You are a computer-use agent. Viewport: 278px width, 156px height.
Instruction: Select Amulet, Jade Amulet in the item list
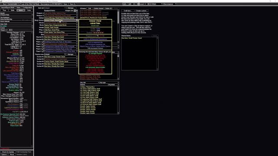pos(87,111)
